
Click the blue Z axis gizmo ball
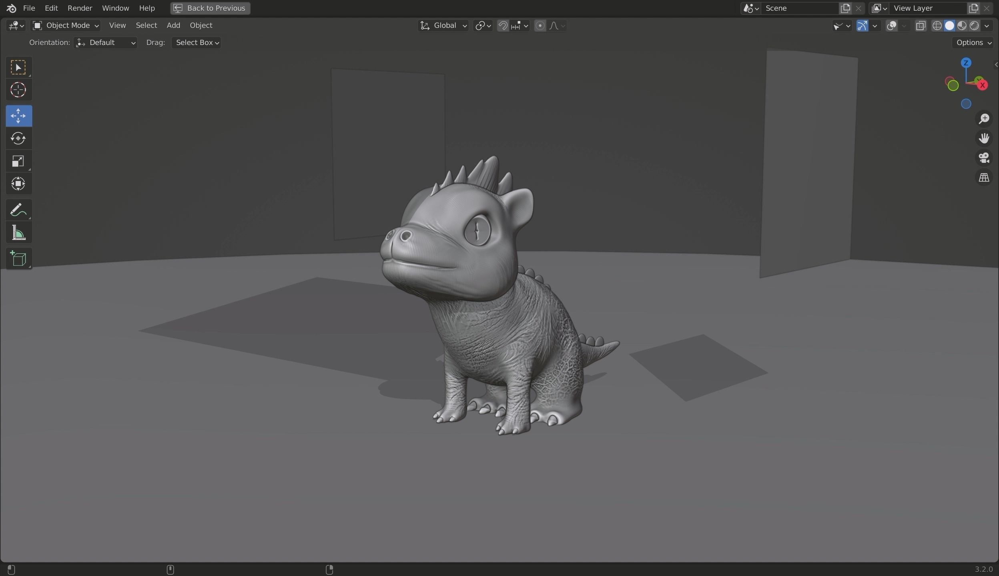pyautogui.click(x=966, y=63)
